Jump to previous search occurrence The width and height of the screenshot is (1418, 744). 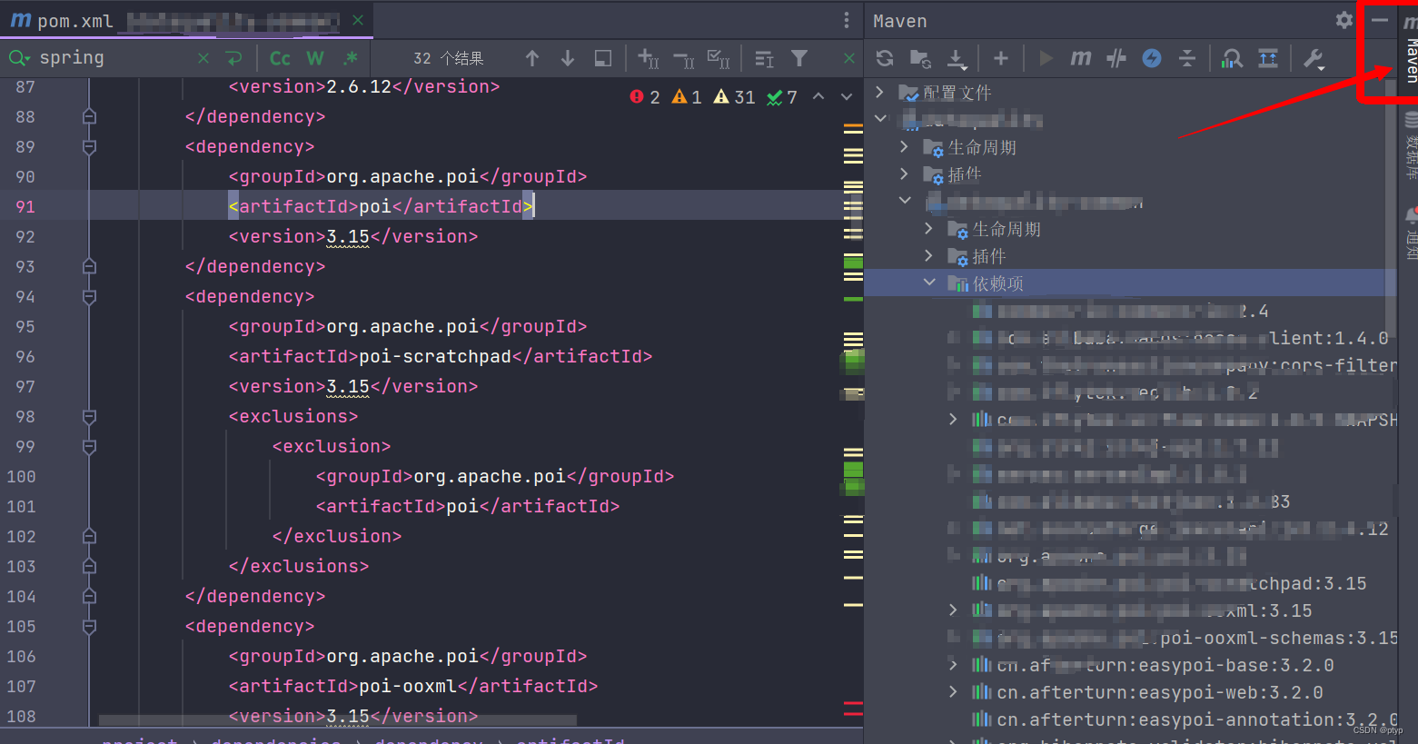point(532,58)
